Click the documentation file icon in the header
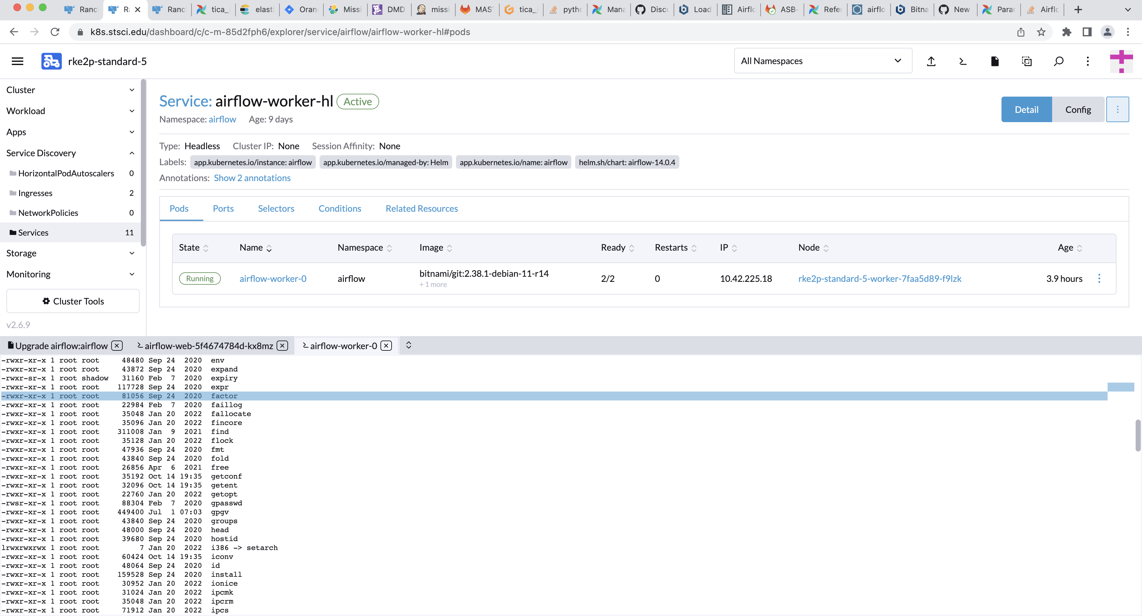Image resolution: width=1142 pixels, height=616 pixels. pyautogui.click(x=995, y=61)
